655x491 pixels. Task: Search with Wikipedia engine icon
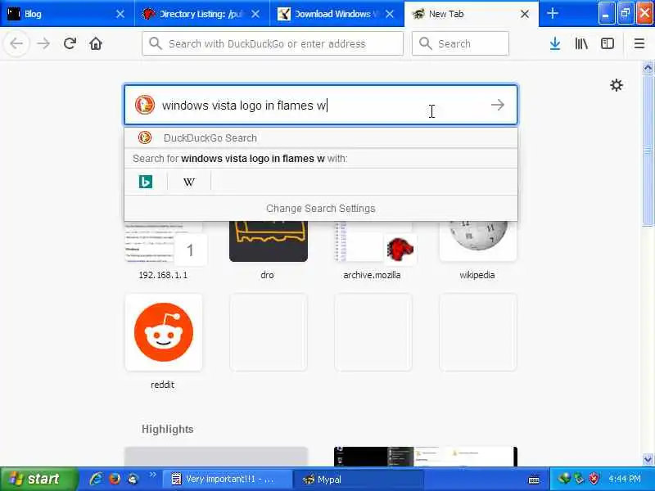189,182
